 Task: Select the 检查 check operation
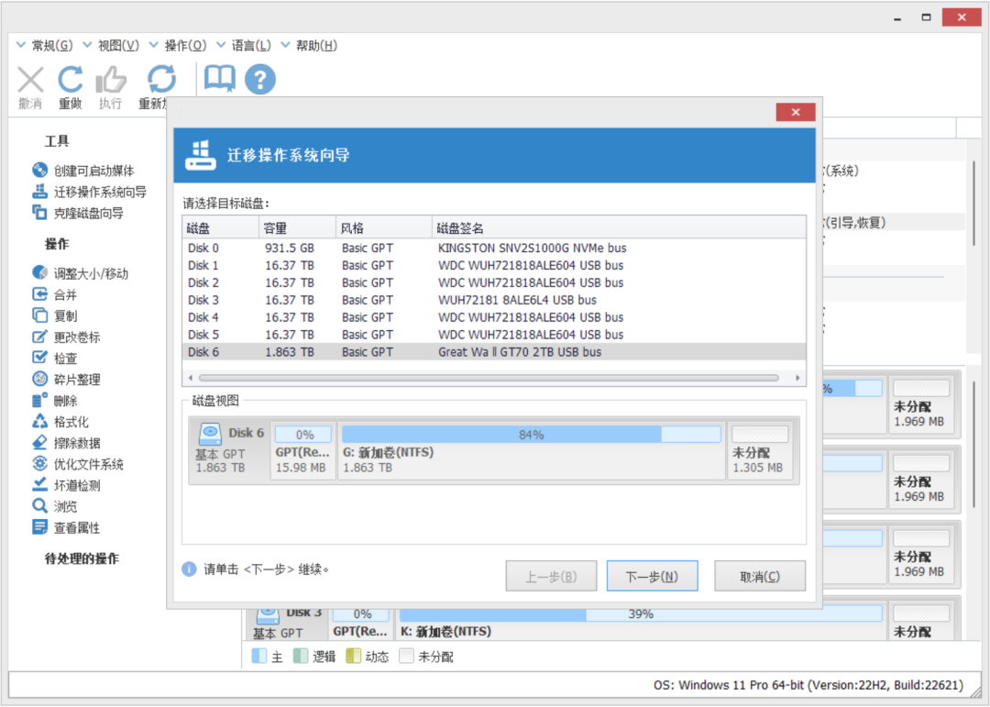(x=54, y=359)
